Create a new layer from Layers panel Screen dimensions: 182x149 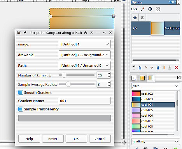134,67
